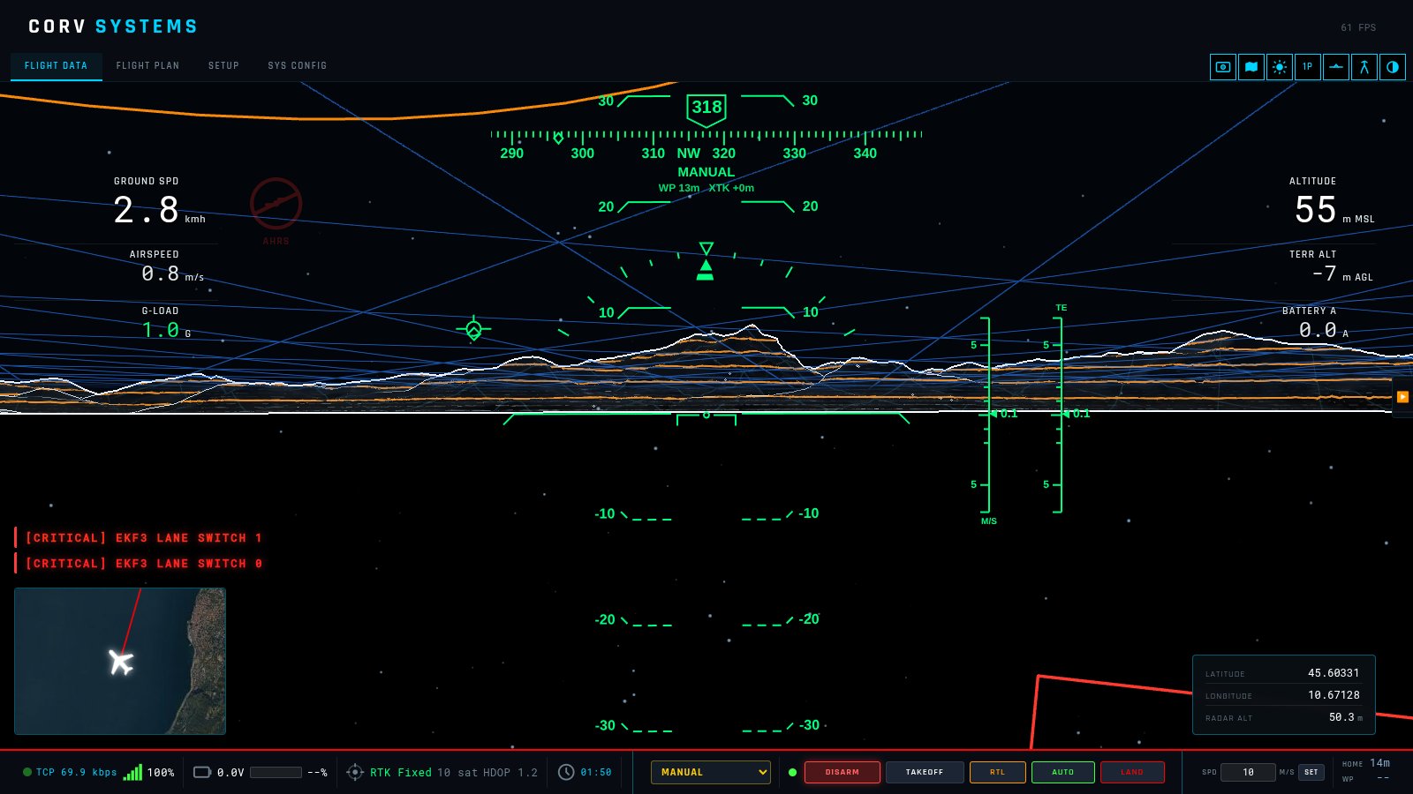Click the LAND button
The width and height of the screenshot is (1413, 794).
point(1132,772)
